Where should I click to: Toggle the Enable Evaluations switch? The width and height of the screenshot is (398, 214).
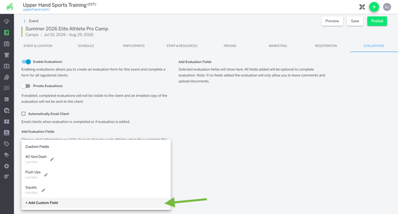26,62
